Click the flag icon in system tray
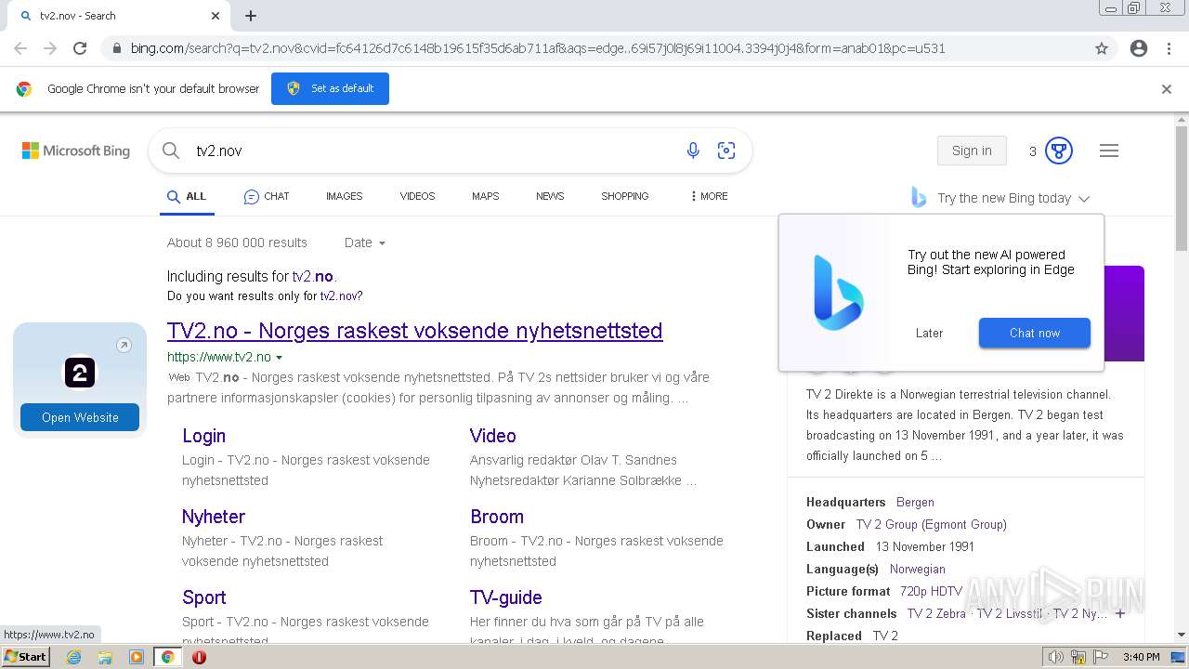 pyautogui.click(x=1101, y=657)
